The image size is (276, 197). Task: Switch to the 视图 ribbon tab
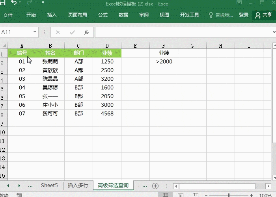pos(164,15)
